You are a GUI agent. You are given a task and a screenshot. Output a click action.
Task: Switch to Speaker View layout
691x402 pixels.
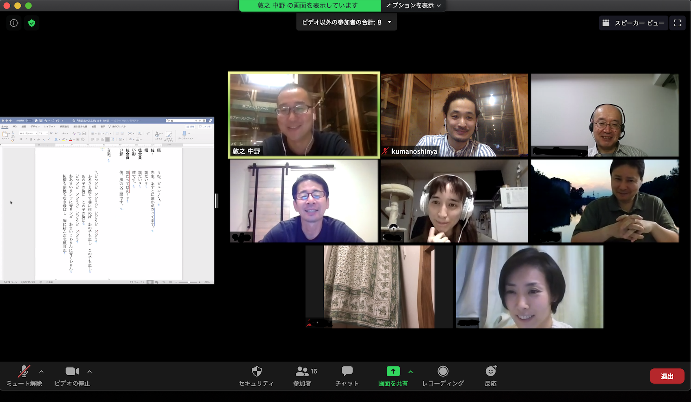coord(633,23)
